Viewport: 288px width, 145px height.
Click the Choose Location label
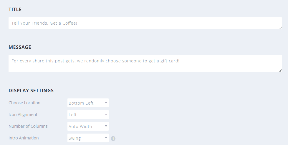24,103
